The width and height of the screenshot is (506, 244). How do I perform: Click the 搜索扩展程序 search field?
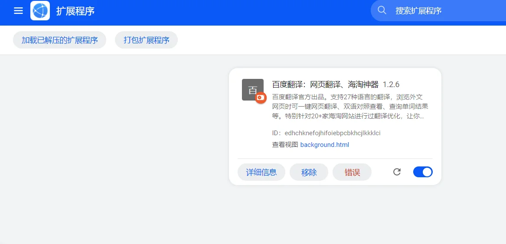[438, 11]
